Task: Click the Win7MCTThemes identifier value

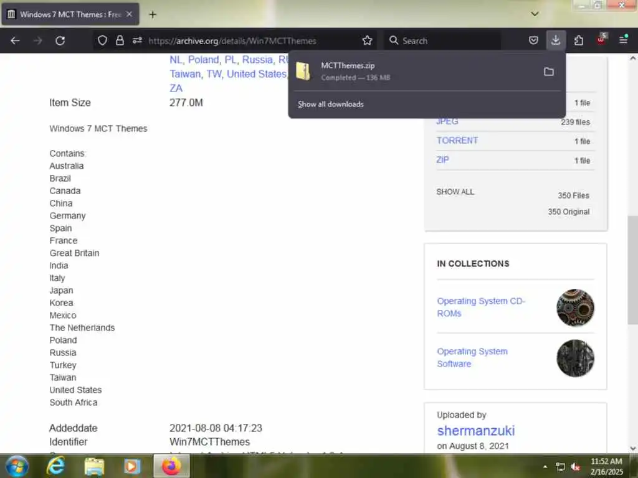Action: (x=209, y=442)
